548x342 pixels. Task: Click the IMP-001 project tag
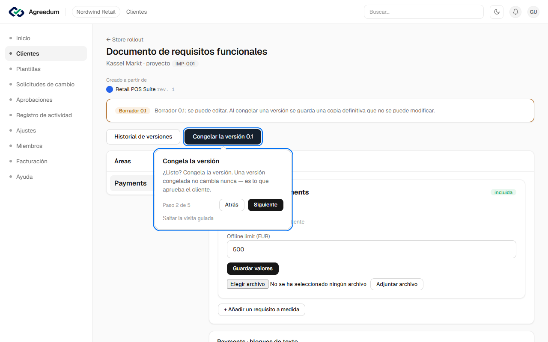pyautogui.click(x=185, y=64)
